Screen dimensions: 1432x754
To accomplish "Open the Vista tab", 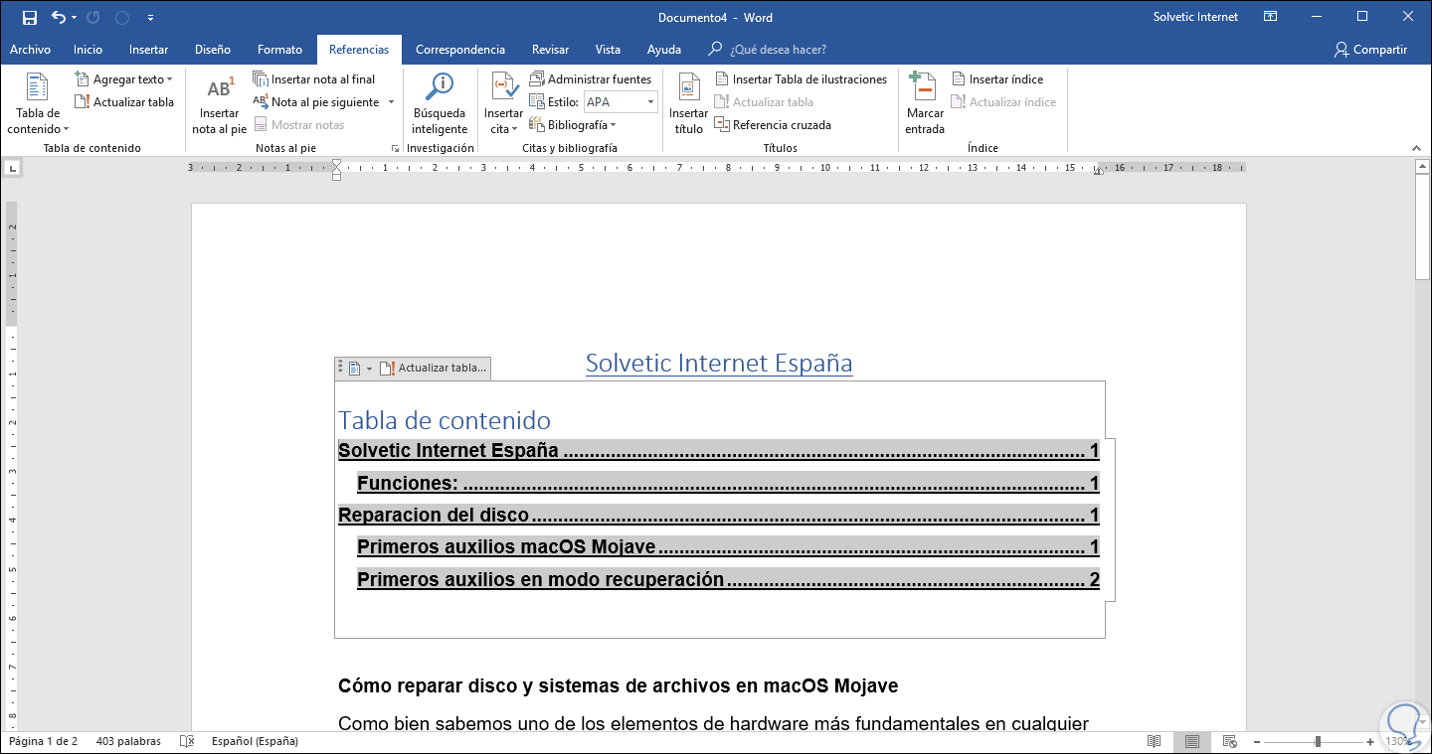I will tap(608, 50).
